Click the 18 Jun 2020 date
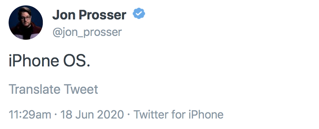Image resolution: width=319 pixels, height=129 pixels. 92,115
